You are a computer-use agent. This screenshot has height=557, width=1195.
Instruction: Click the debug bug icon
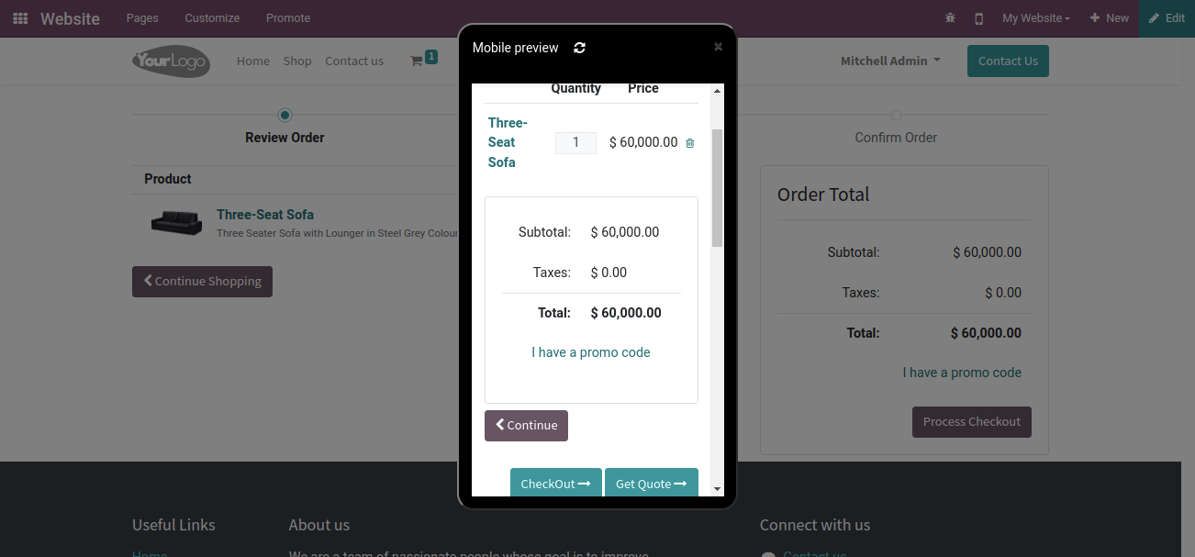coord(950,18)
